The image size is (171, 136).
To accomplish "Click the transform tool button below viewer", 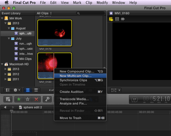I will point(114,90).
